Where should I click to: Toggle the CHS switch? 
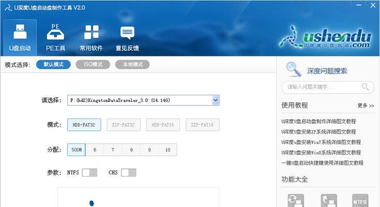[x=129, y=173]
